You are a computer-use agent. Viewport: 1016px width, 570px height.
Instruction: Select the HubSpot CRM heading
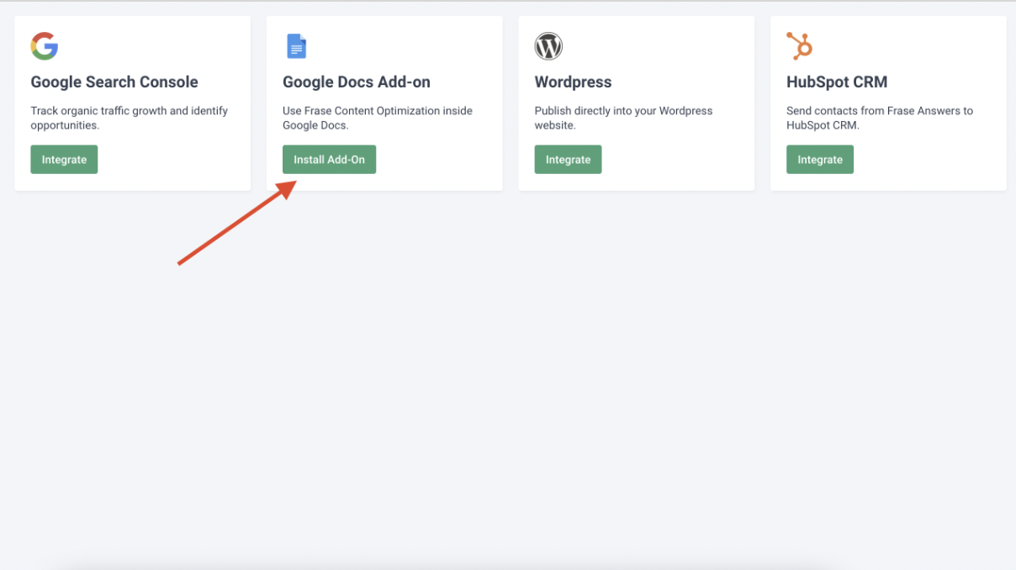pyautogui.click(x=837, y=82)
